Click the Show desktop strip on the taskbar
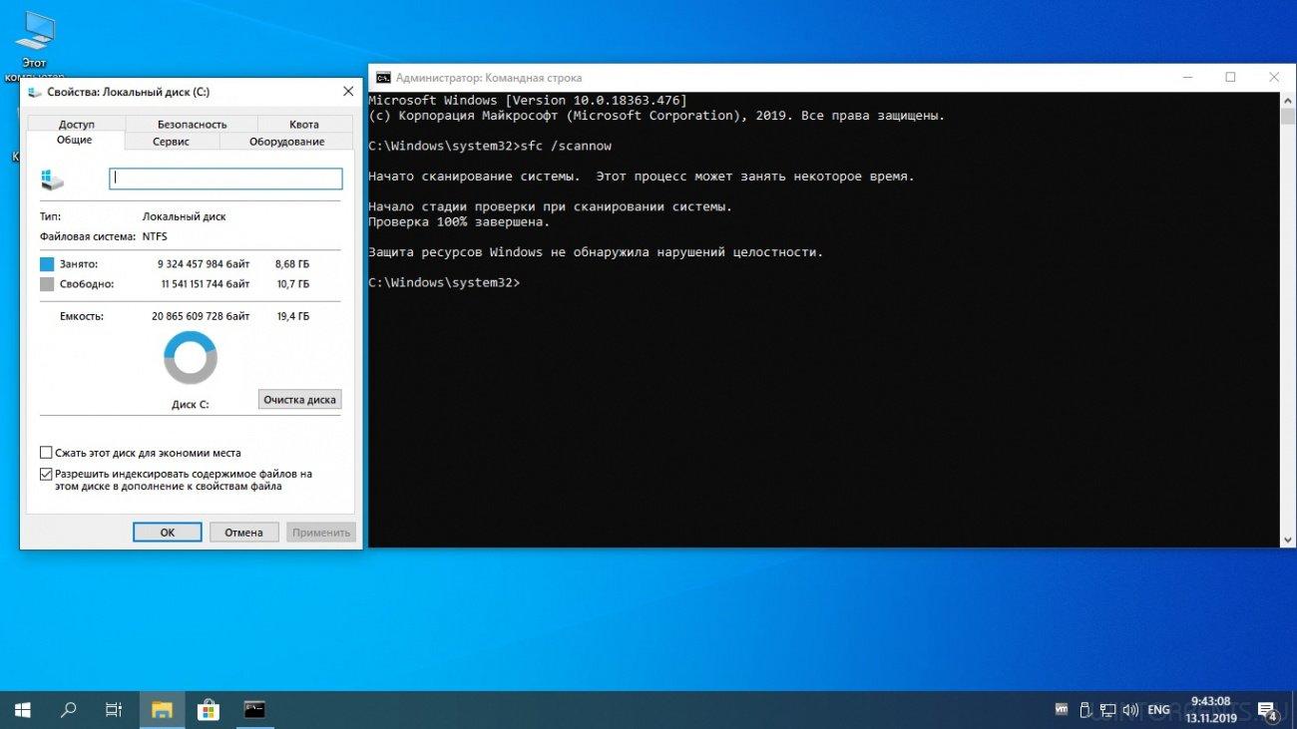This screenshot has width=1297, height=729. click(x=1293, y=710)
